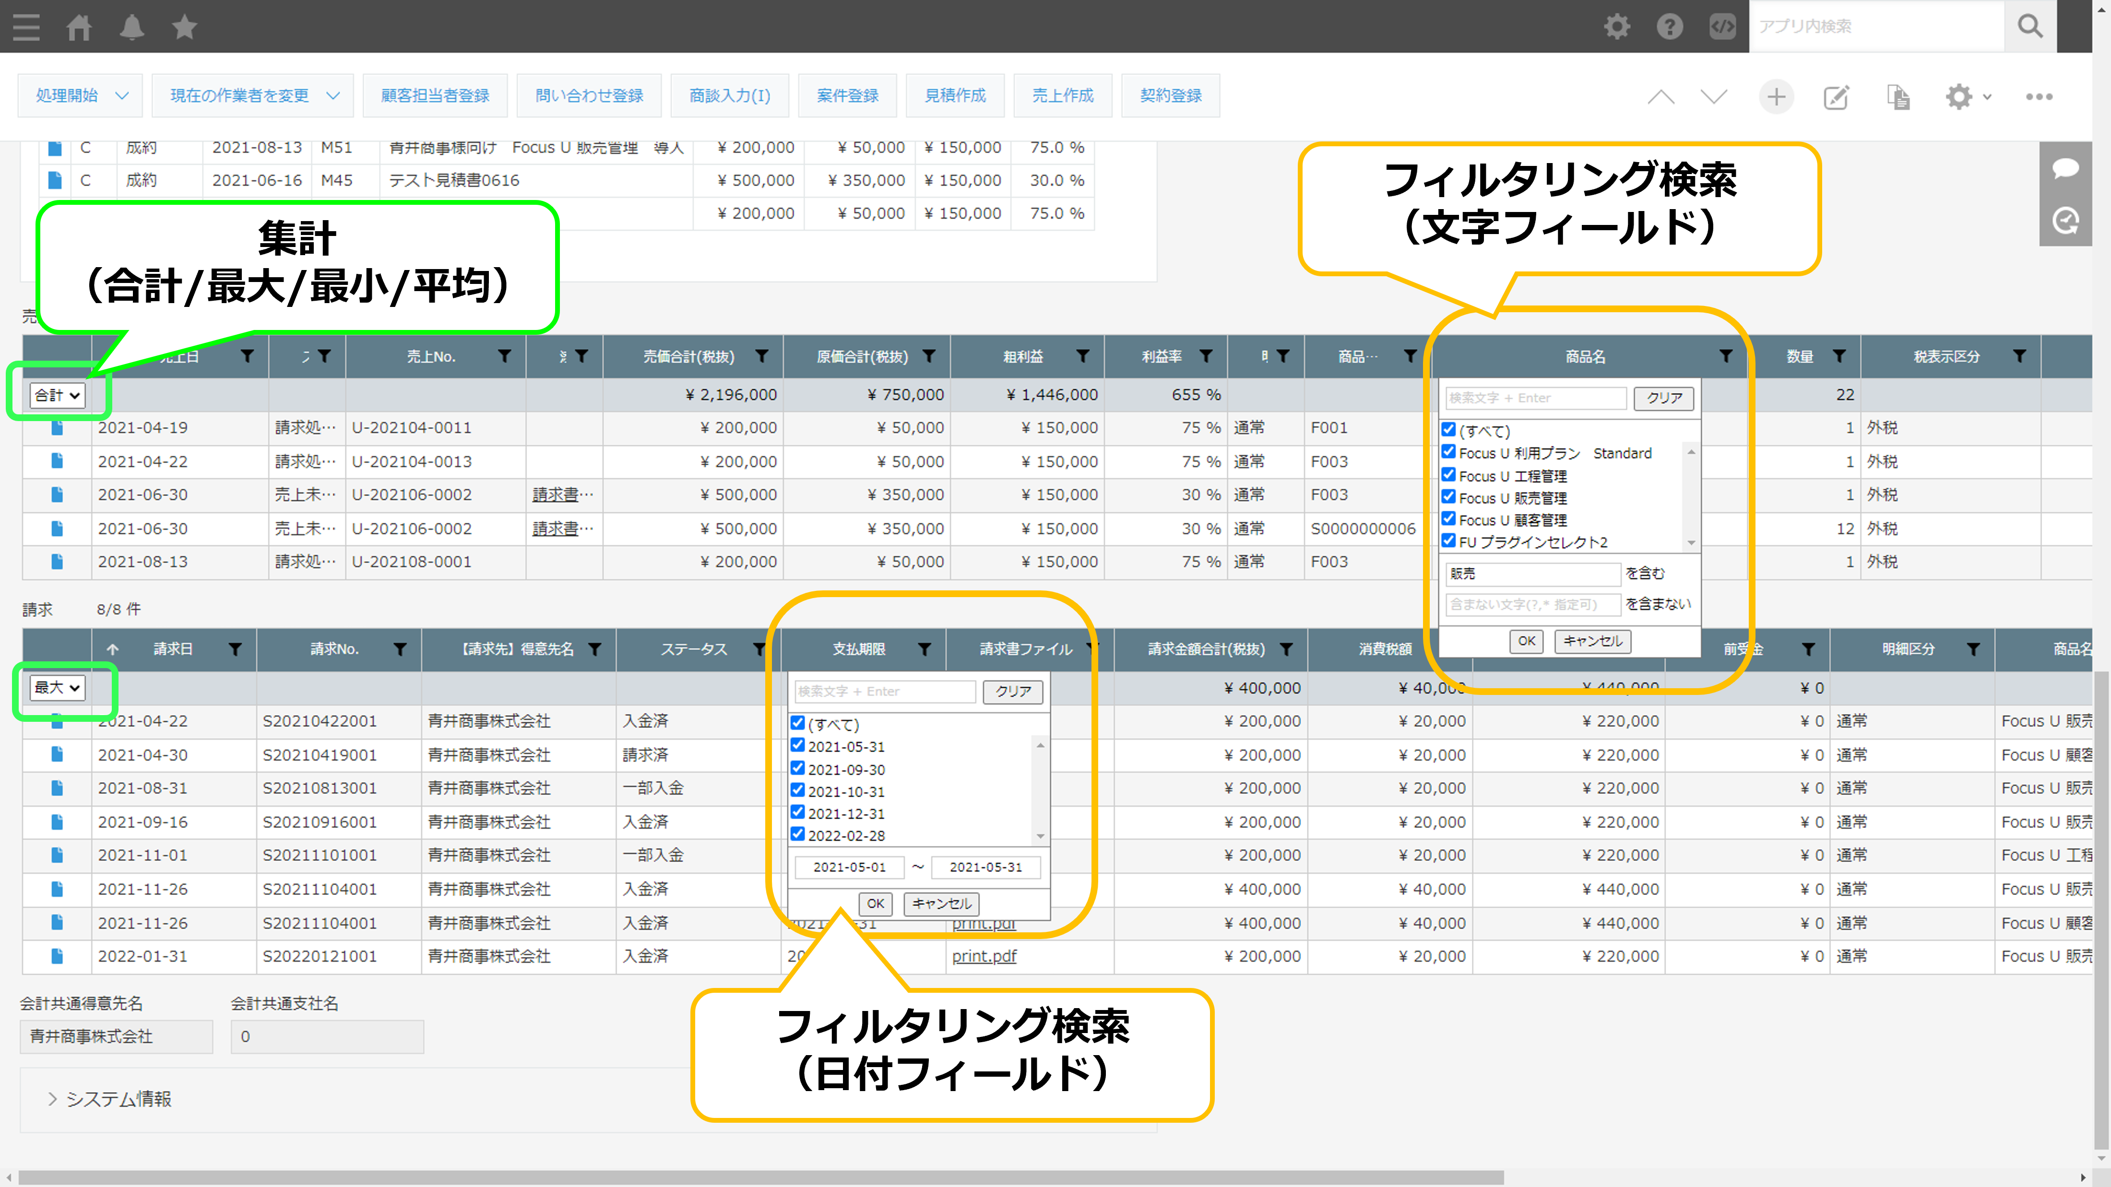Click the 2021-05-01 start date field
The image size is (2111, 1187).
(x=849, y=867)
